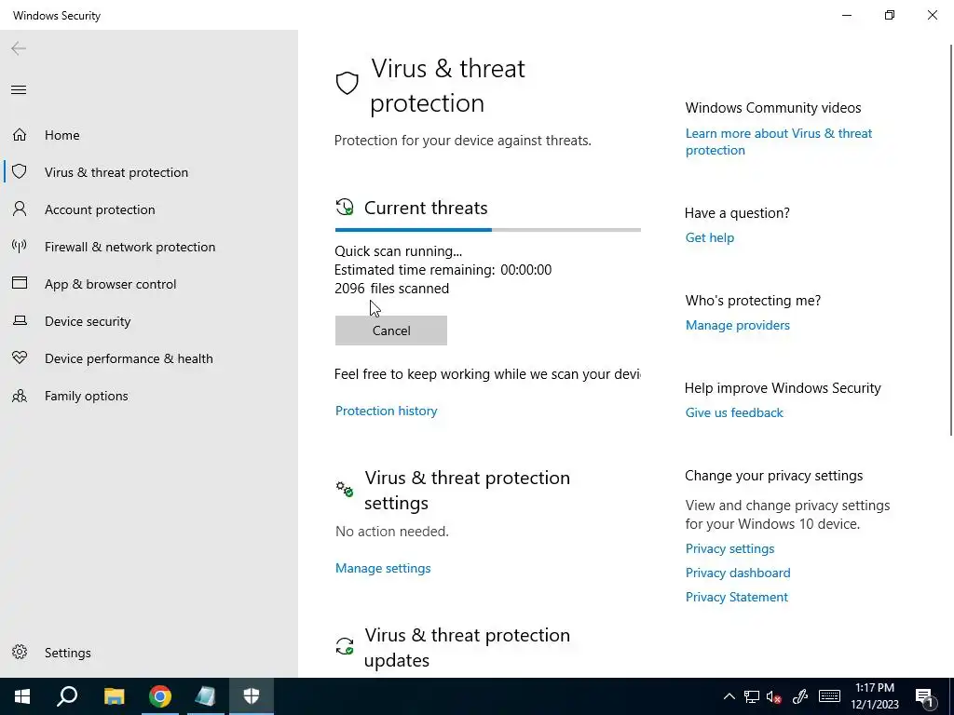The width and height of the screenshot is (954, 715).
Task: Open Settings in sidebar
Action: coord(149,653)
